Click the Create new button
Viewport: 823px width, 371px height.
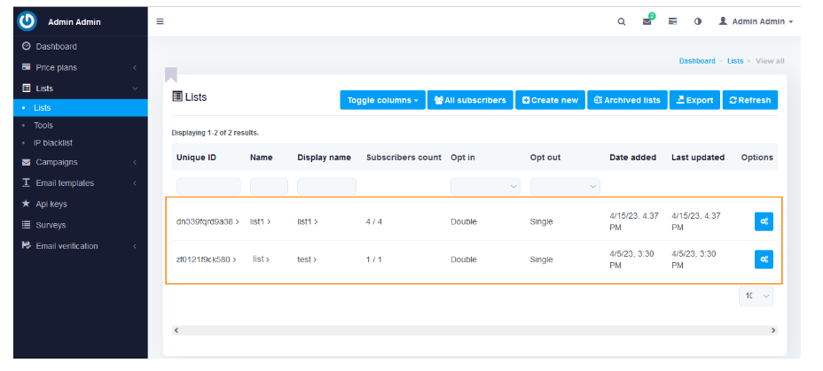coord(551,100)
